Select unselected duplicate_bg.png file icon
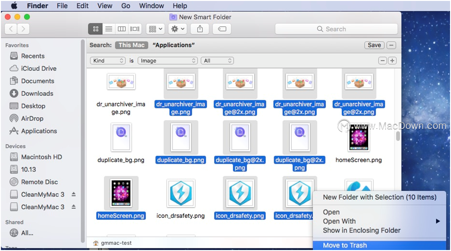Screen dimensions: 451x251 (x=121, y=137)
